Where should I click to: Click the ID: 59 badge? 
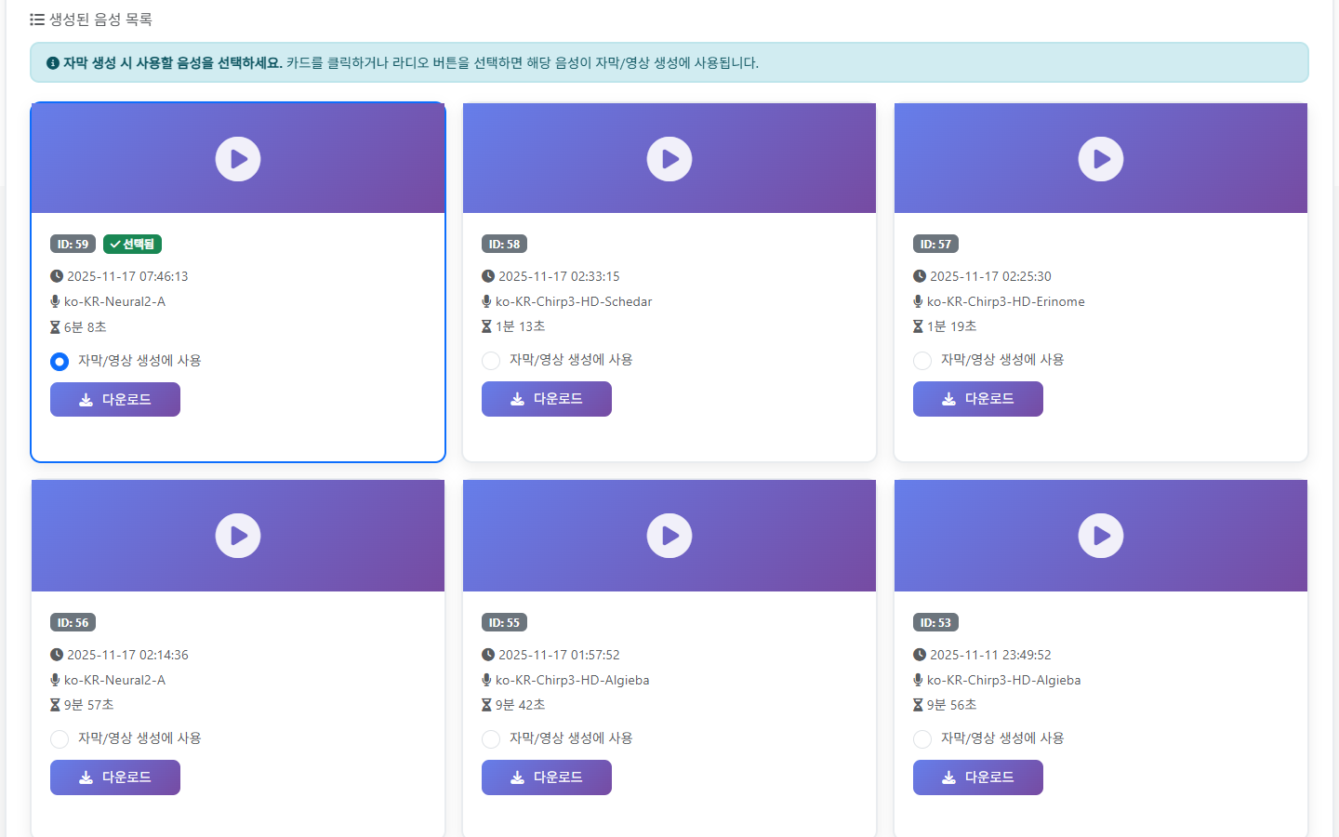click(x=73, y=244)
